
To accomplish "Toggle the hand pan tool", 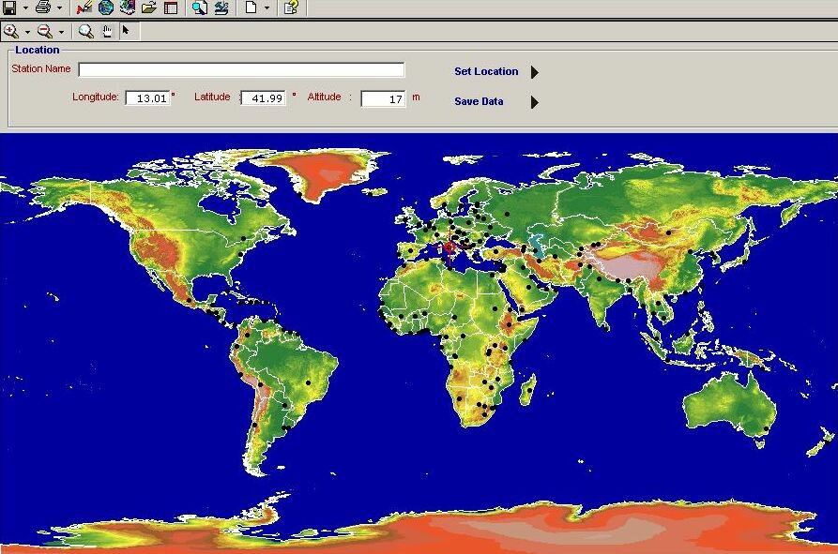I will tap(106, 31).
